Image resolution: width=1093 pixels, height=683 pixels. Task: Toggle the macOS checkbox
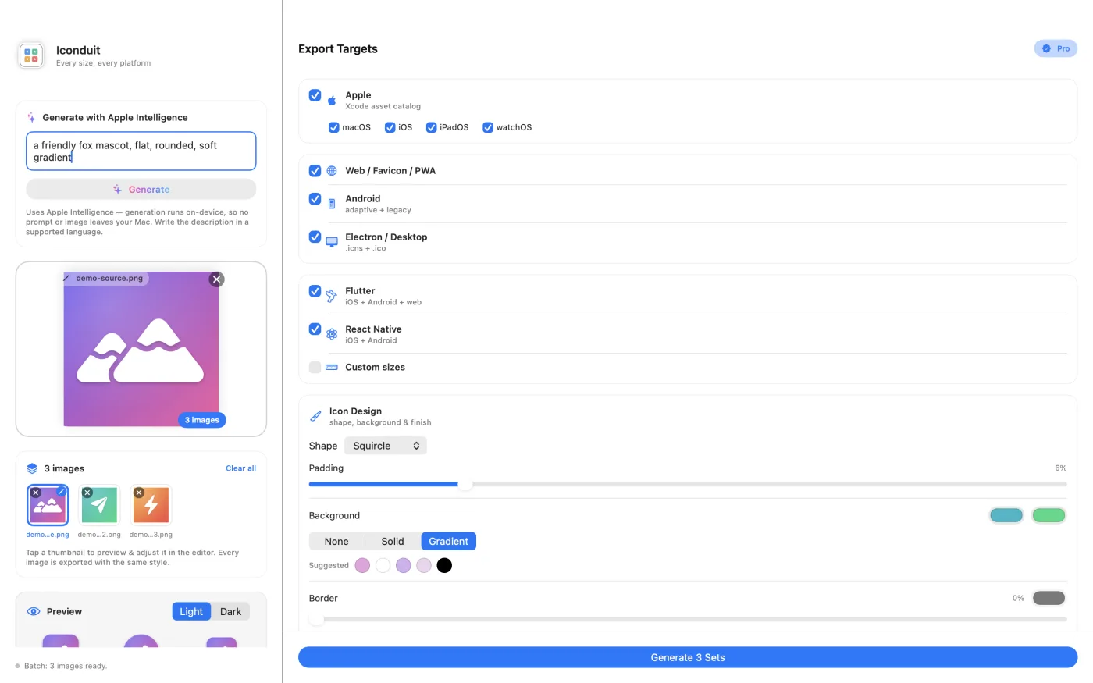click(x=333, y=127)
